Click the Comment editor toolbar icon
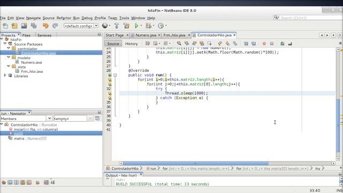This screenshot has width=343, height=193. (282, 43)
